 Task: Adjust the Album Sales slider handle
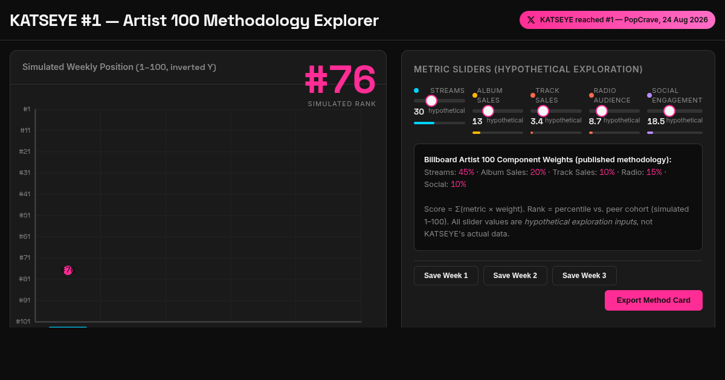click(488, 111)
